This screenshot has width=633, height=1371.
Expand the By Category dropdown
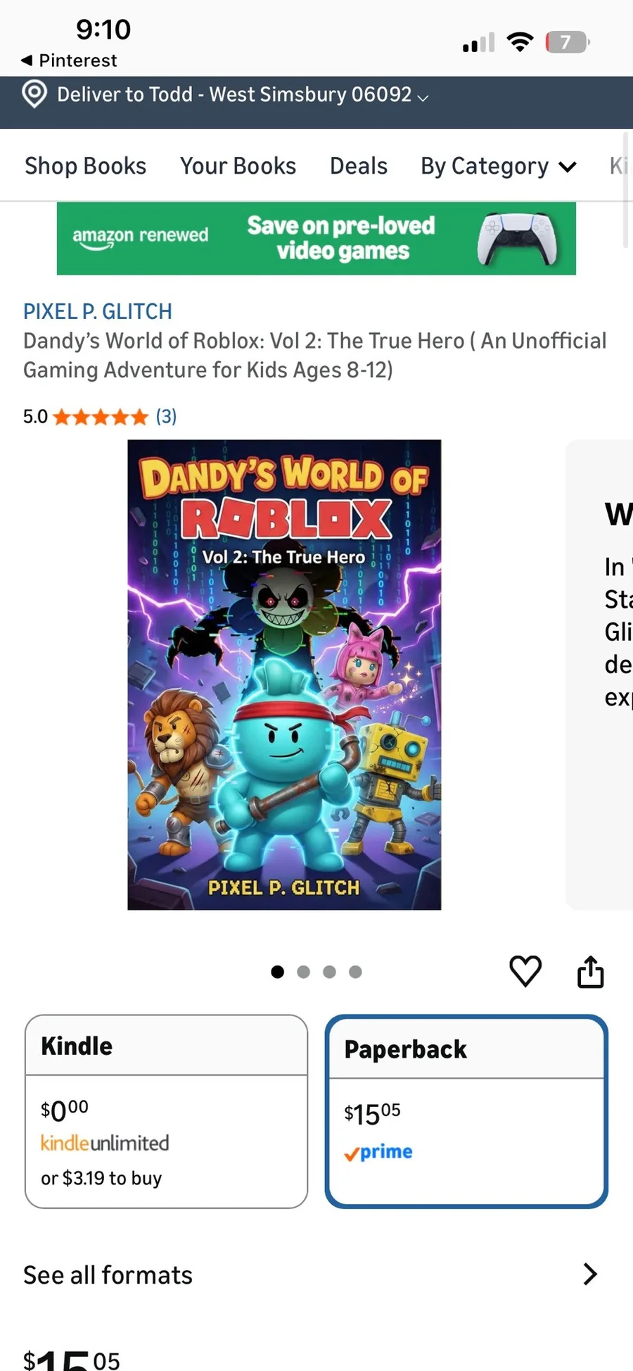click(x=499, y=166)
